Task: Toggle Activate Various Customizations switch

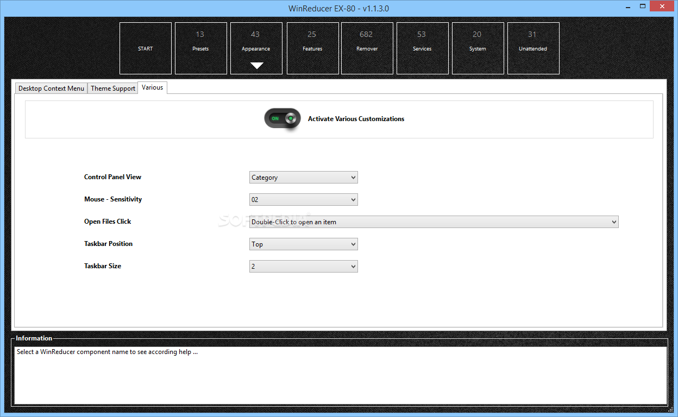Action: pos(282,118)
